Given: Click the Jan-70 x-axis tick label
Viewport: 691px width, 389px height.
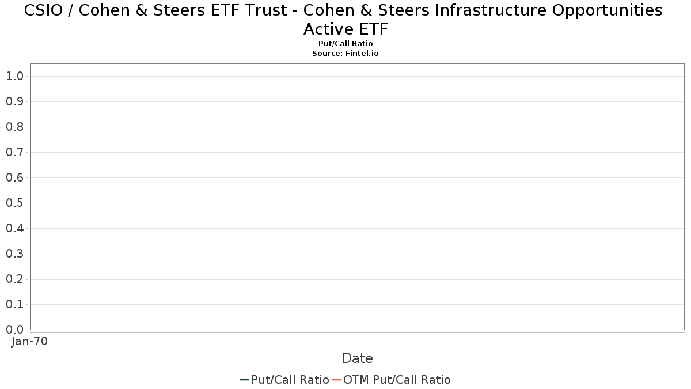Looking at the screenshot, I should point(29,341).
